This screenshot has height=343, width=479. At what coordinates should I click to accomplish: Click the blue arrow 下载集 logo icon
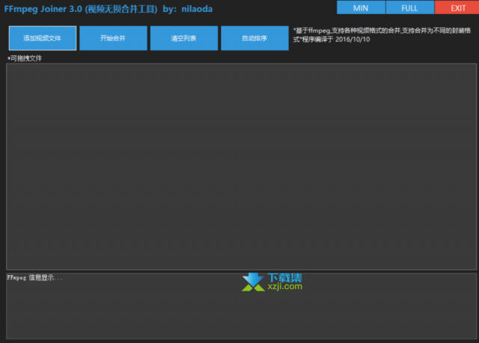click(x=253, y=282)
